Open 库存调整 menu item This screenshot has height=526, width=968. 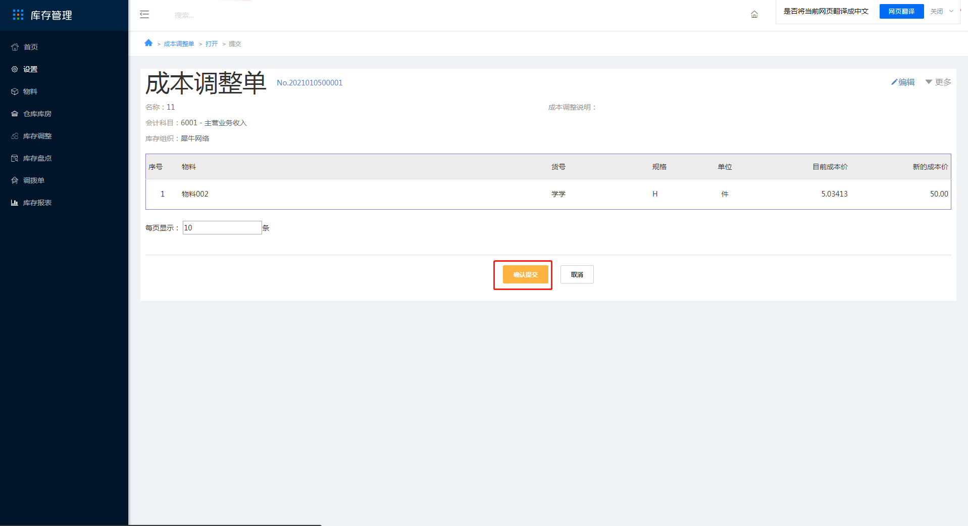coord(37,136)
